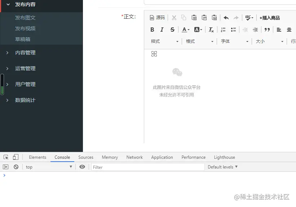Show the console sidebar
This screenshot has width=296, height=207.
[5, 167]
